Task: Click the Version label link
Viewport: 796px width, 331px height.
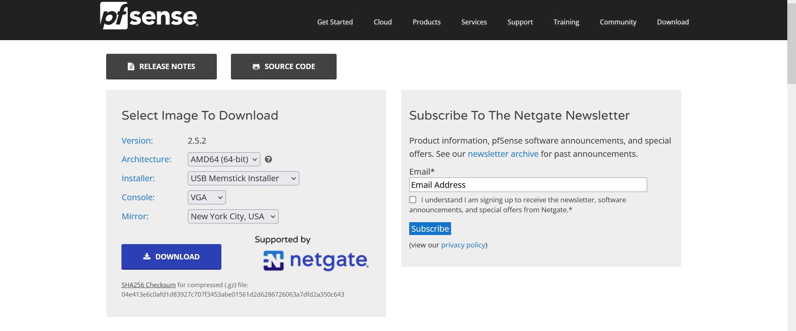Action: click(x=137, y=141)
